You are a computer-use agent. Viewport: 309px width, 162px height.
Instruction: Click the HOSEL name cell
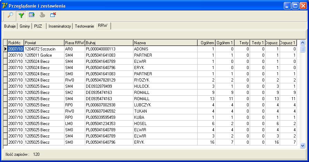point(165,124)
